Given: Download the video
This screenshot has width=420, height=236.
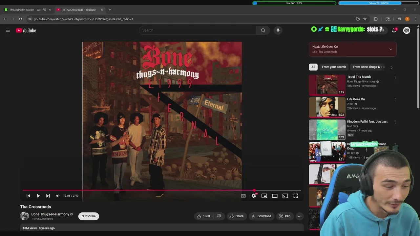Looking at the screenshot, I should [261, 216].
